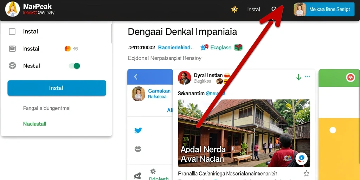Star the post with star icon
This screenshot has width=360, height=180.
[306, 173]
